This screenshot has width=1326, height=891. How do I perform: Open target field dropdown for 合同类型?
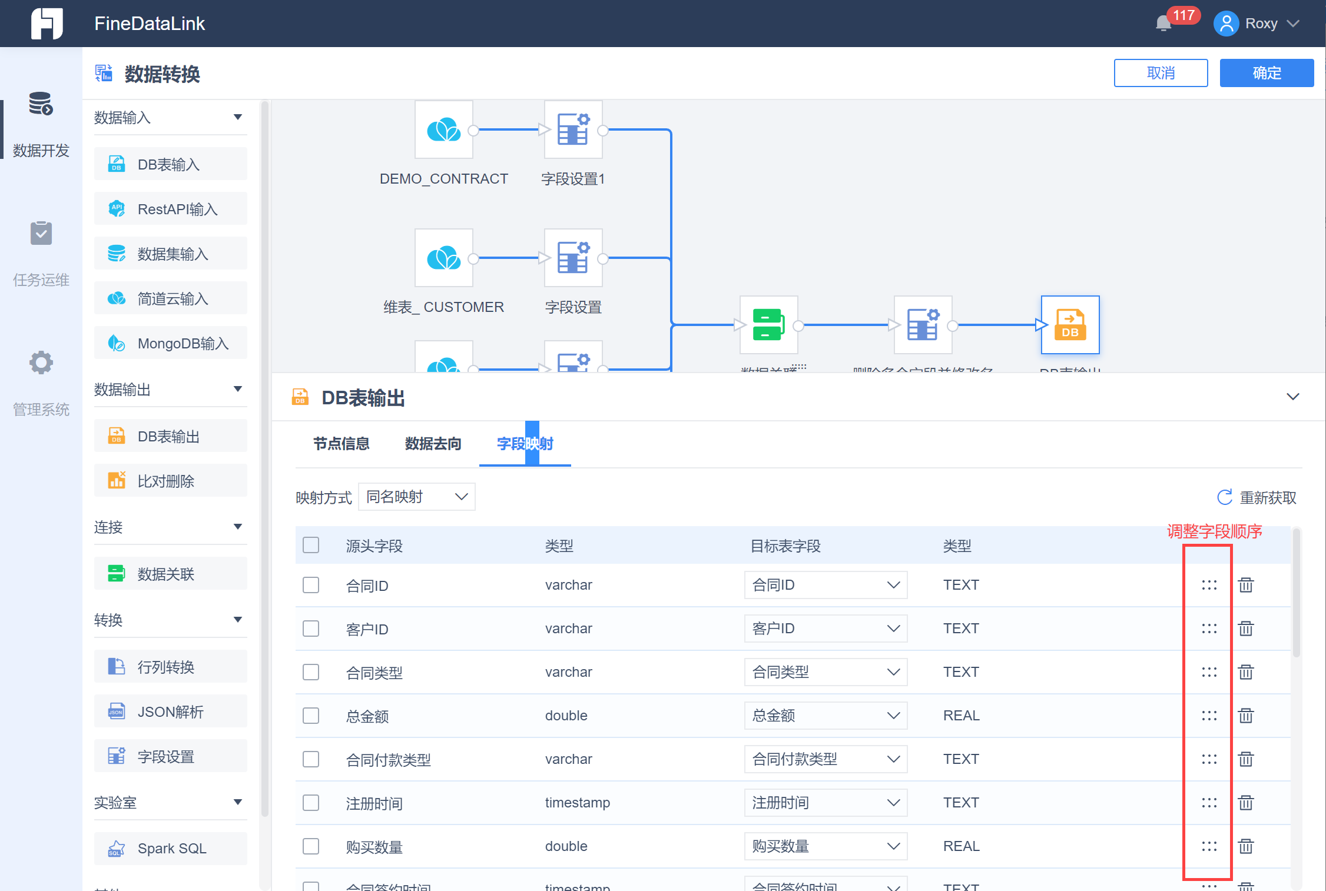click(825, 672)
